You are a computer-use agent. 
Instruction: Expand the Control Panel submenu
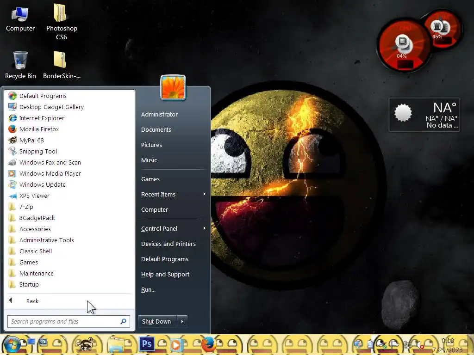(173, 229)
